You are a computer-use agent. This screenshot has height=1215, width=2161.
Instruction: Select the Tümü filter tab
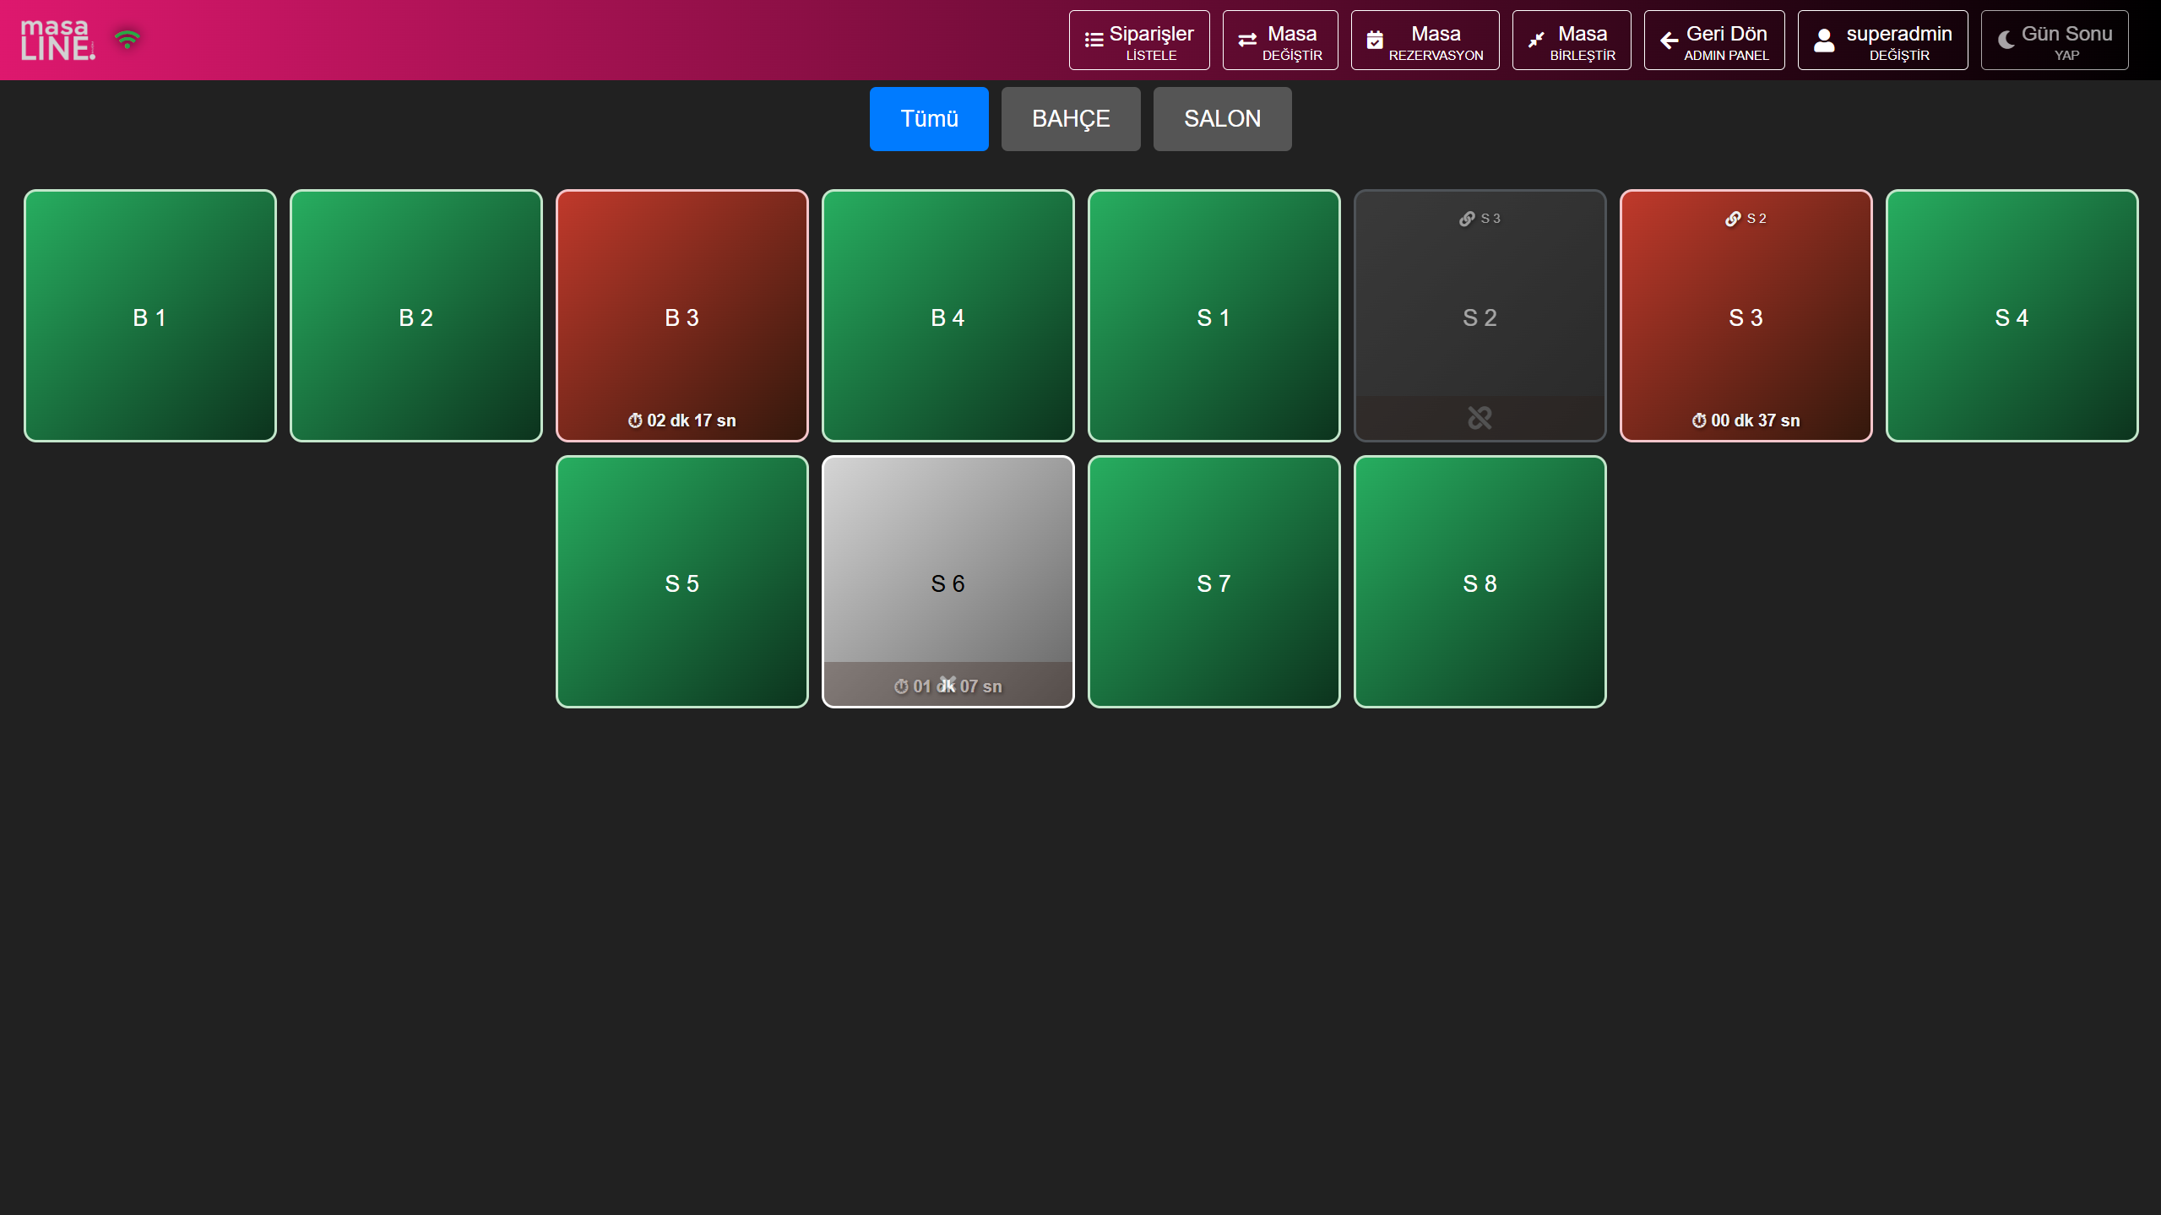[928, 119]
